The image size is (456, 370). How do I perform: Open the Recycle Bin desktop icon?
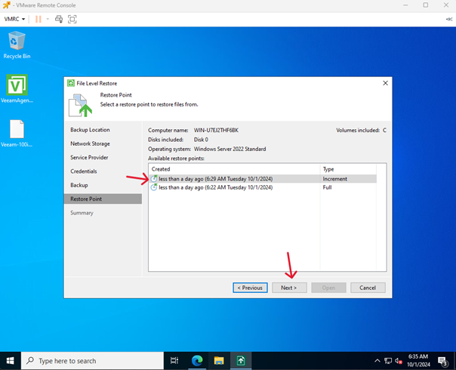16,44
